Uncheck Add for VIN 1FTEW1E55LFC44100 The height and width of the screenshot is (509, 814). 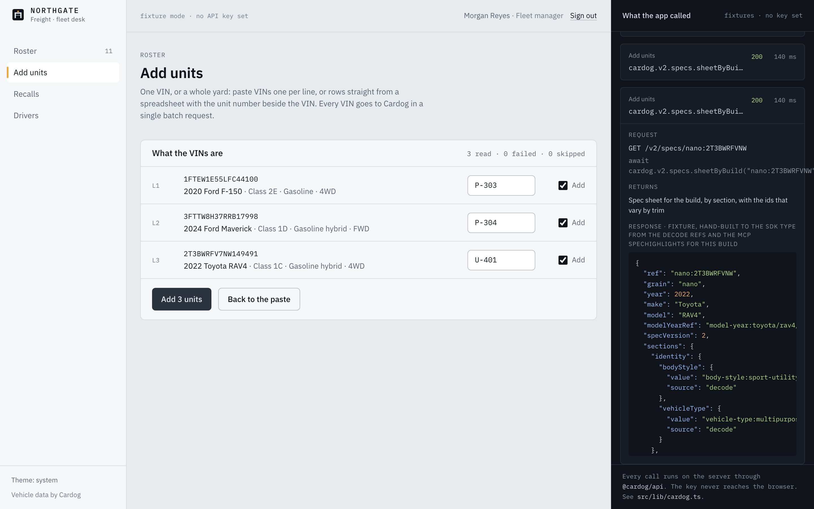pos(563,186)
